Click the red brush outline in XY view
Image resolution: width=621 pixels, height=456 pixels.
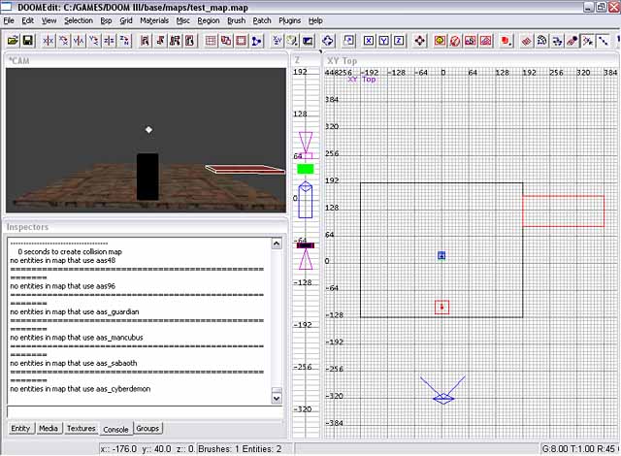[563, 211]
